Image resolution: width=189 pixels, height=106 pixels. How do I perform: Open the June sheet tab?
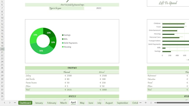(91, 103)
